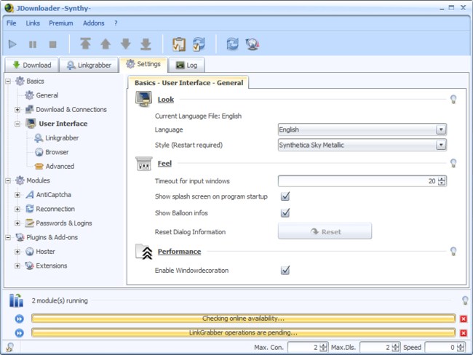473x355 pixels.
Task: Click the status bar icon at bottom left
Action: [x=10, y=347]
